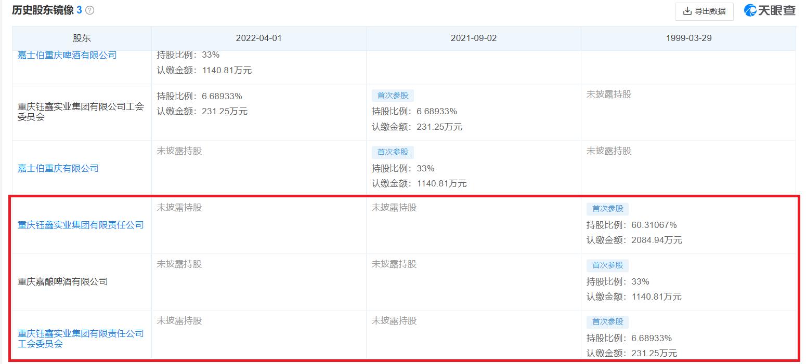Click the 首次参股 tag above 60.31067%

(x=608, y=209)
